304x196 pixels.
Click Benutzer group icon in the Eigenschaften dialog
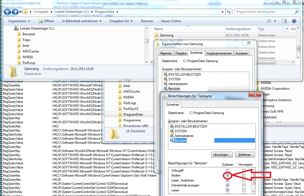tap(165, 88)
